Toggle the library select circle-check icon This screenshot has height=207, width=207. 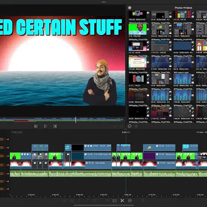[130, 126]
